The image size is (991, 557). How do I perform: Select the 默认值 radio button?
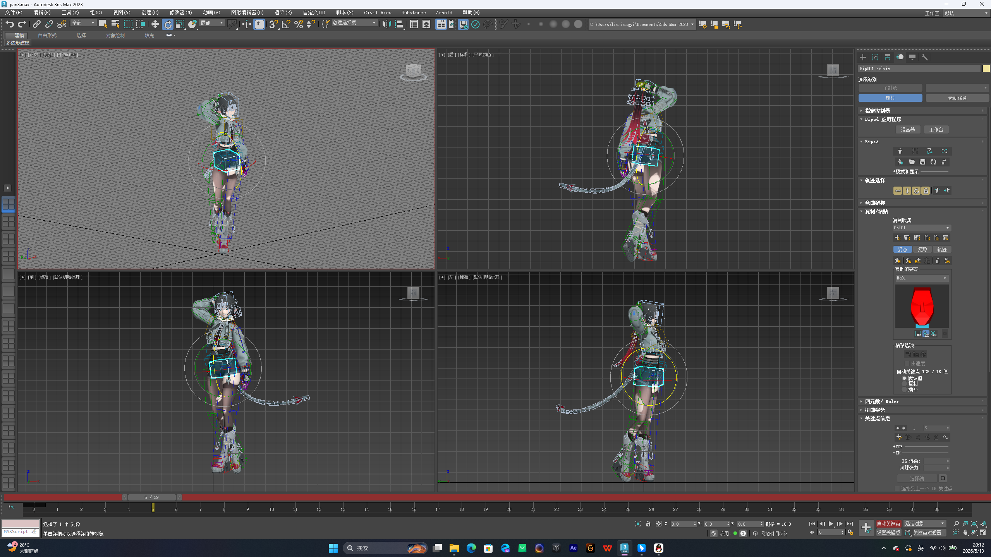(904, 378)
